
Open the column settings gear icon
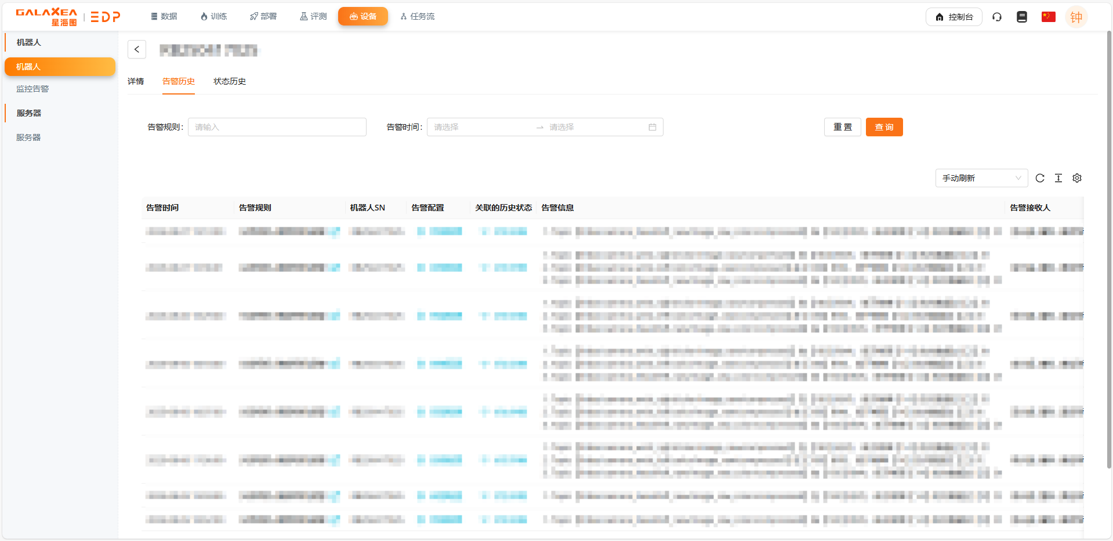pos(1077,178)
